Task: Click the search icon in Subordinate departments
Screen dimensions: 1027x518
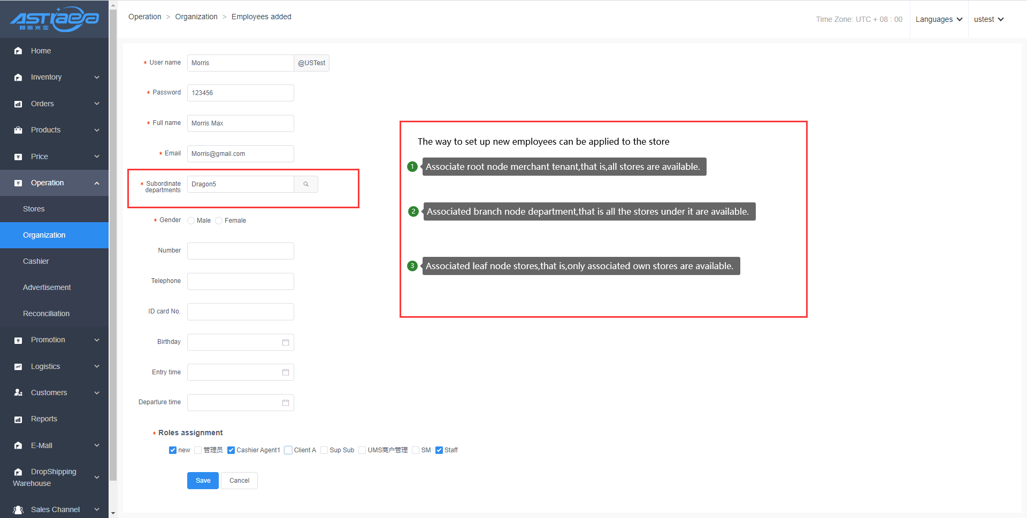Action: pyautogui.click(x=306, y=184)
